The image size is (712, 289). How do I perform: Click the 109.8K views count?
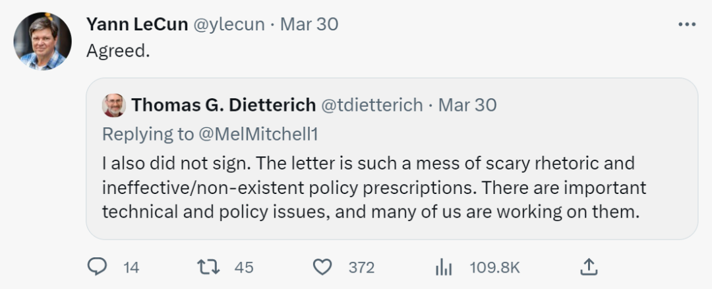pos(494,267)
